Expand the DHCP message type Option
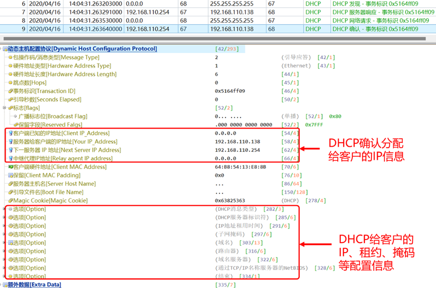 (x=4, y=209)
